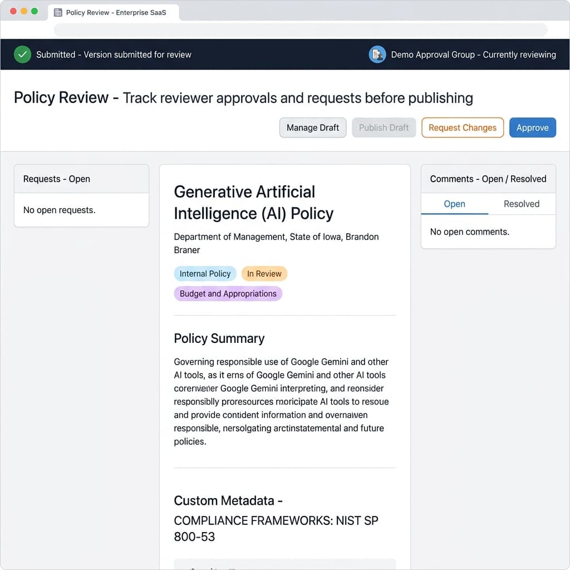
Task: Click the Request Changes button
Action: pyautogui.click(x=463, y=127)
